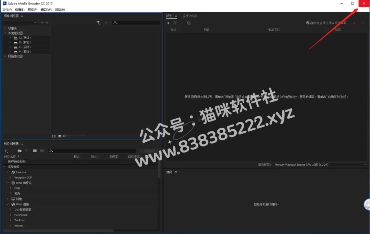Collapse the 收藏夹 tree node
The width and height of the screenshot is (370, 234).
tap(5, 28)
